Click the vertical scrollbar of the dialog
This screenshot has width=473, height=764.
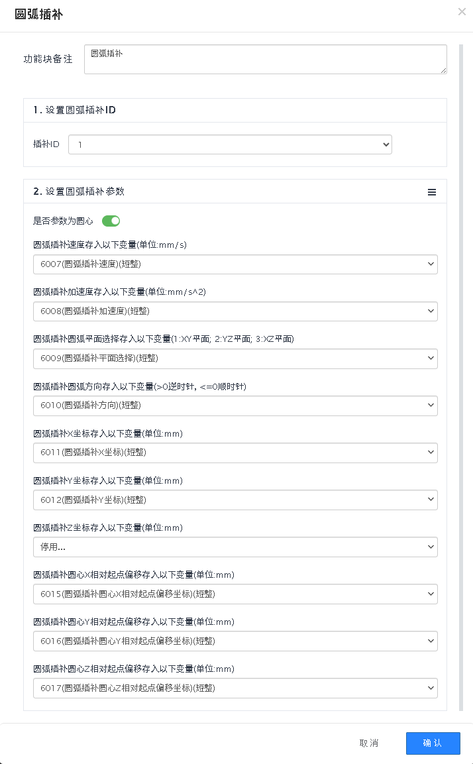(462, 331)
